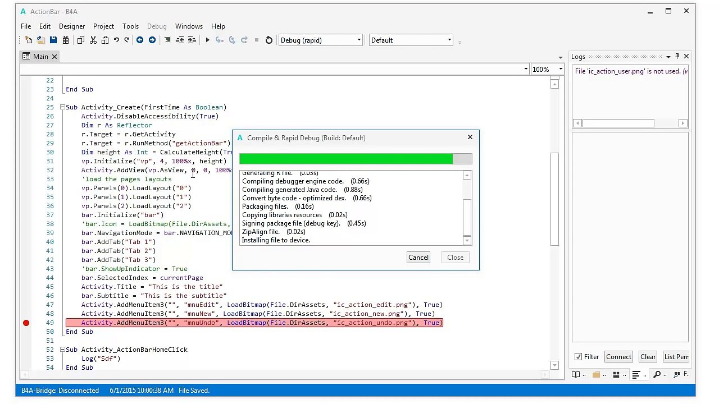Viewport: 719px width, 404px height.
Task: Open the Help menu
Action: (x=218, y=26)
